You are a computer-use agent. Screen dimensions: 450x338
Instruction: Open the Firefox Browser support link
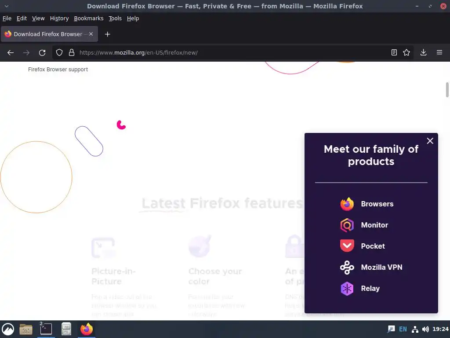pyautogui.click(x=58, y=70)
